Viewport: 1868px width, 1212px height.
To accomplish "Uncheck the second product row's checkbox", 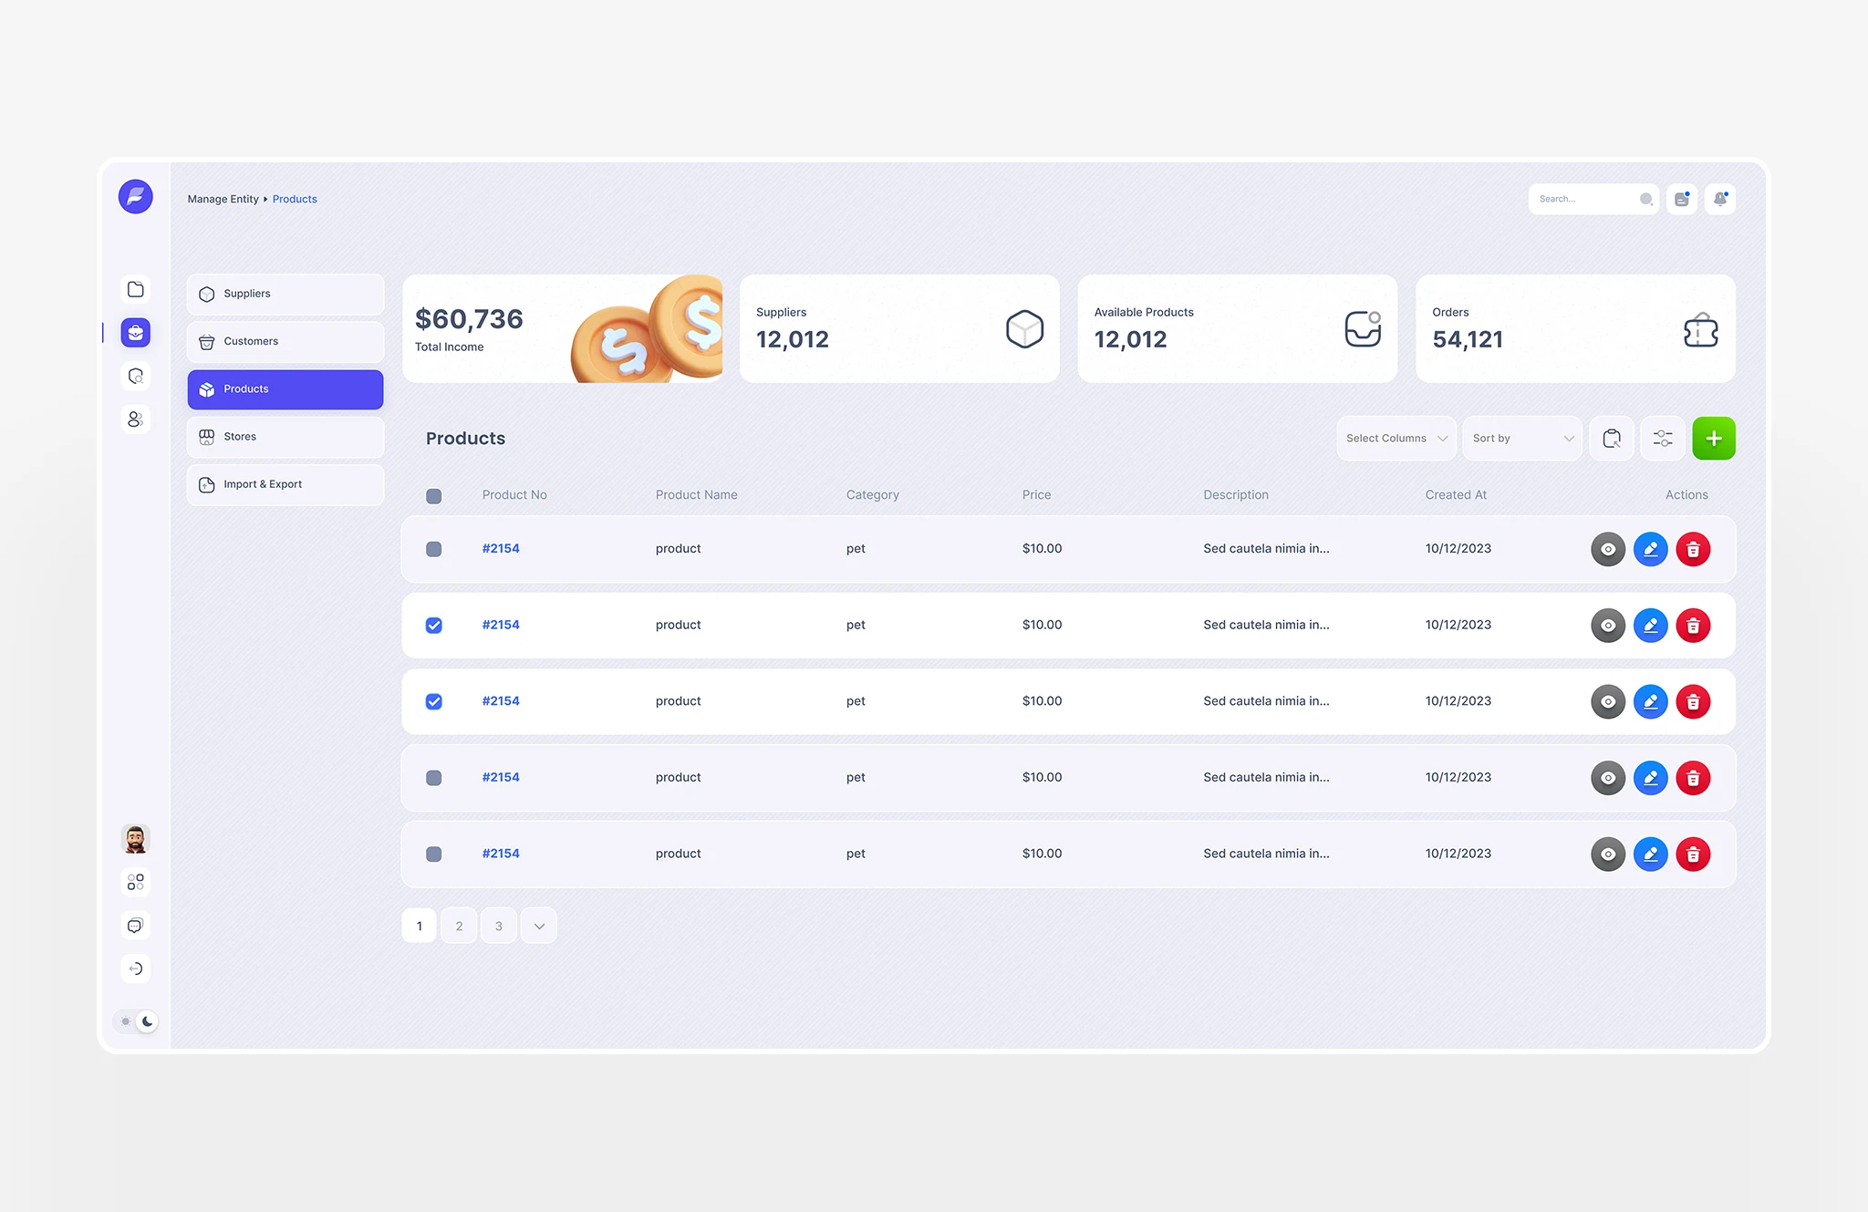I will point(433,625).
